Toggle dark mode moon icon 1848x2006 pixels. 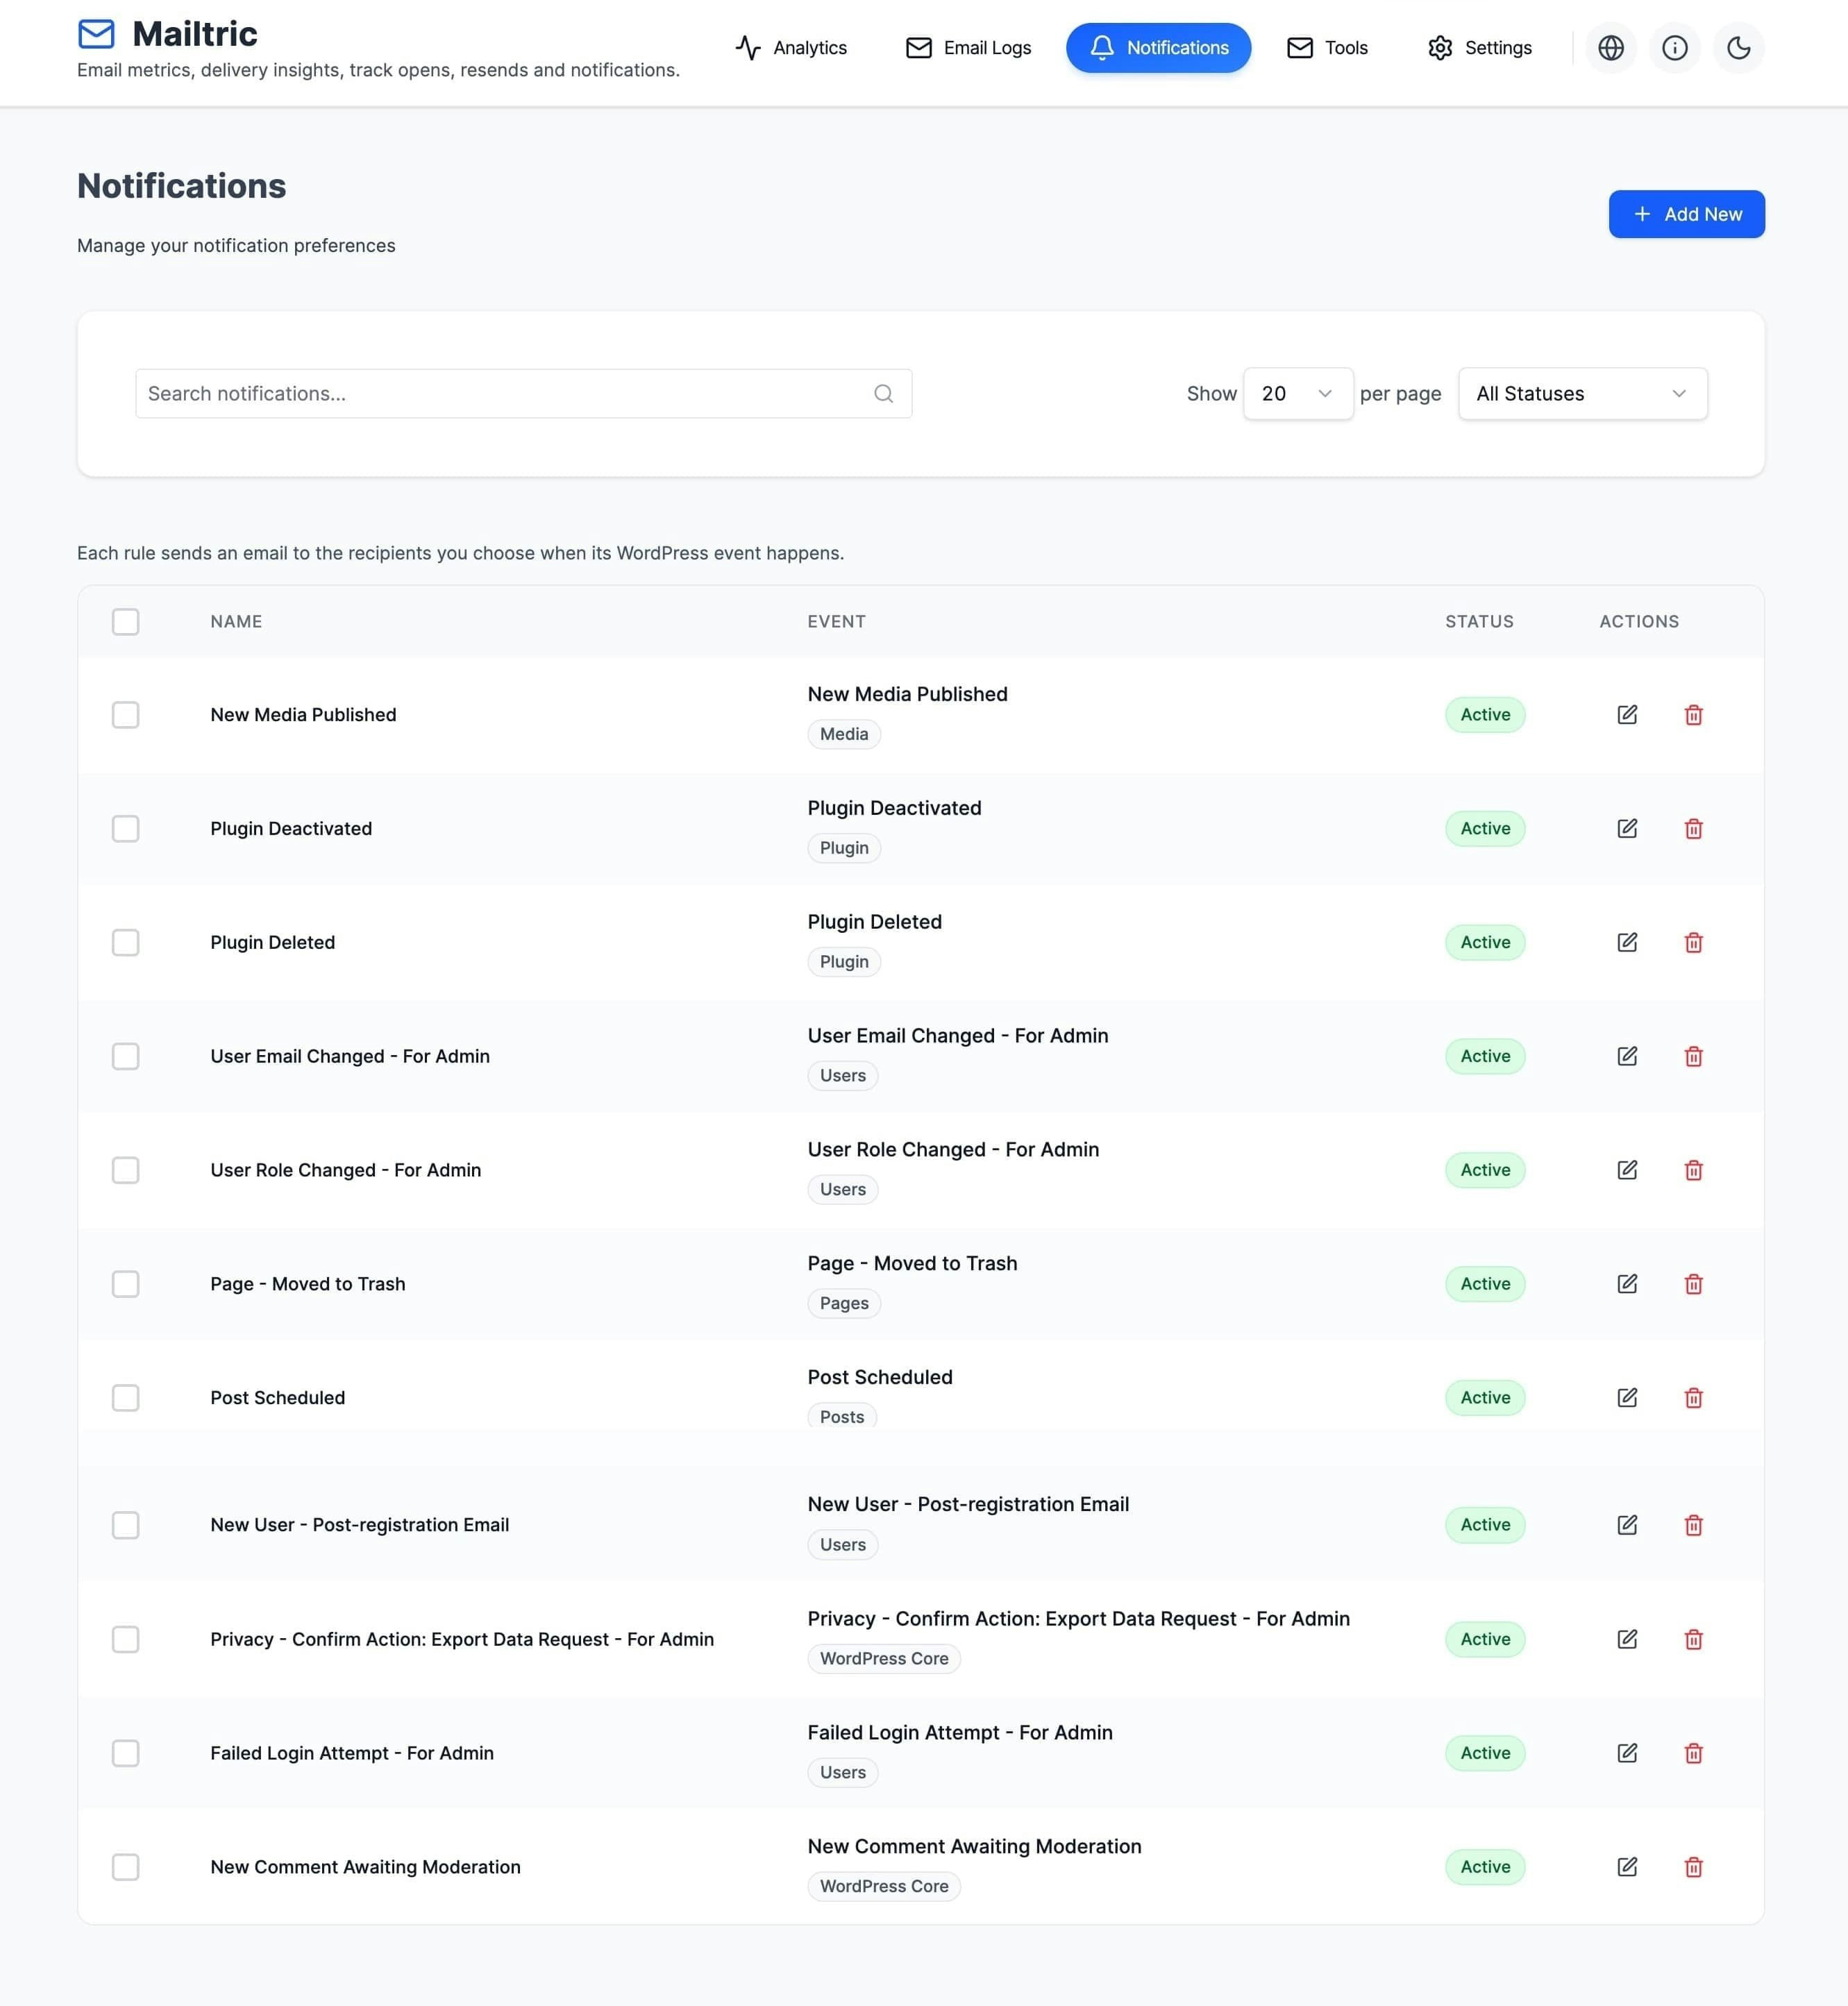tap(1738, 48)
